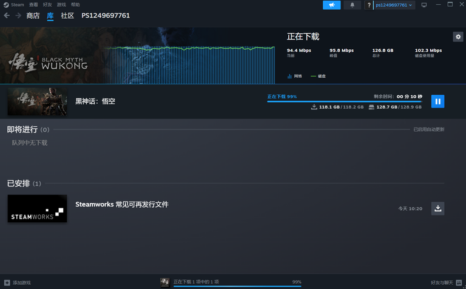This screenshot has height=289, width=466.
Task: Open the Steam menu
Action: pyautogui.click(x=18, y=5)
